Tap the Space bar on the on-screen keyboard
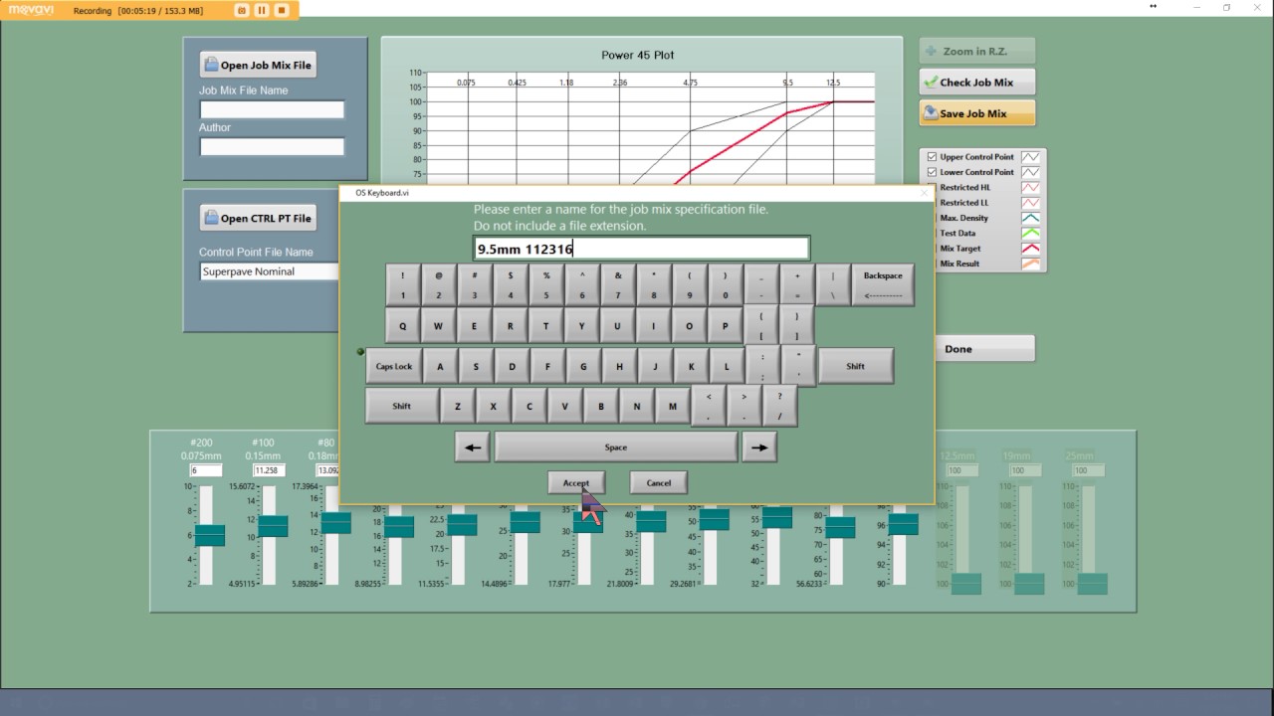Image resolution: width=1274 pixels, height=716 pixels. (x=616, y=447)
